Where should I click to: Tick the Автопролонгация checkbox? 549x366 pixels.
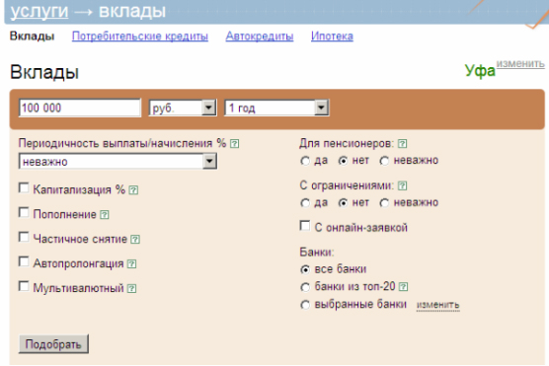(x=24, y=261)
